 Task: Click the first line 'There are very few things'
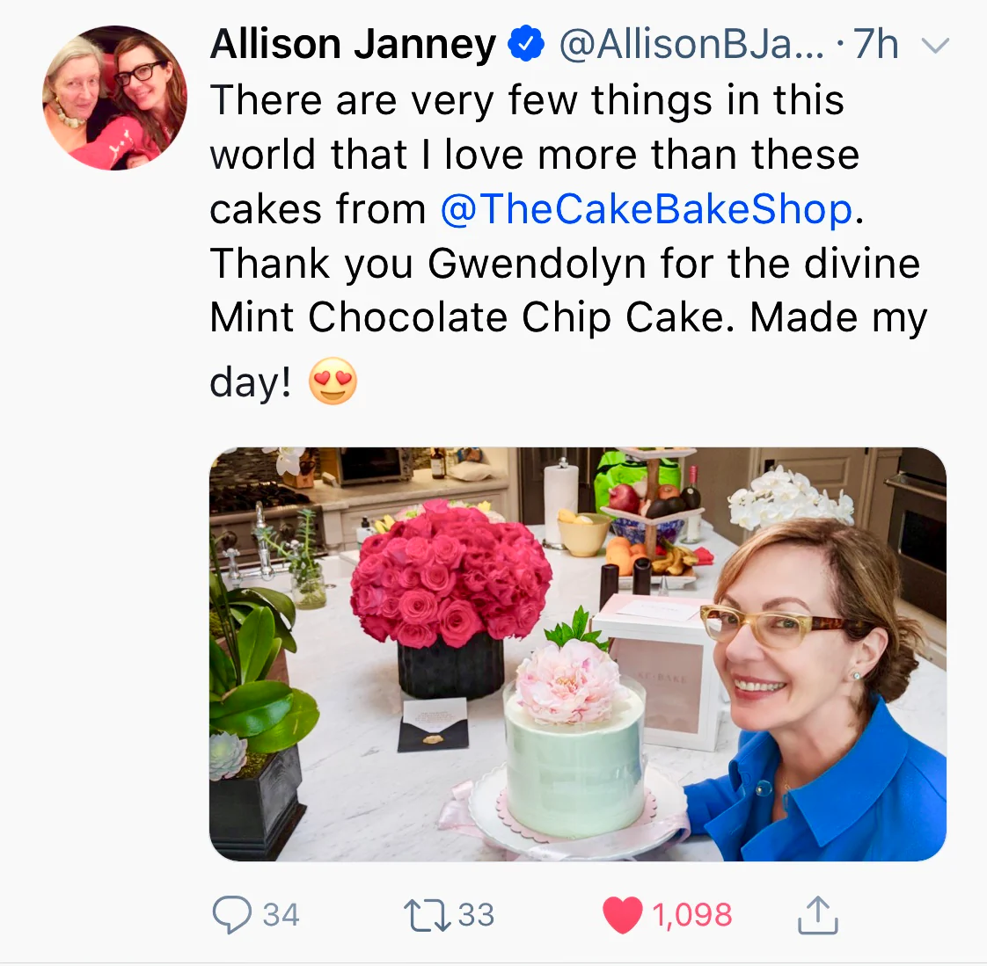(x=527, y=100)
